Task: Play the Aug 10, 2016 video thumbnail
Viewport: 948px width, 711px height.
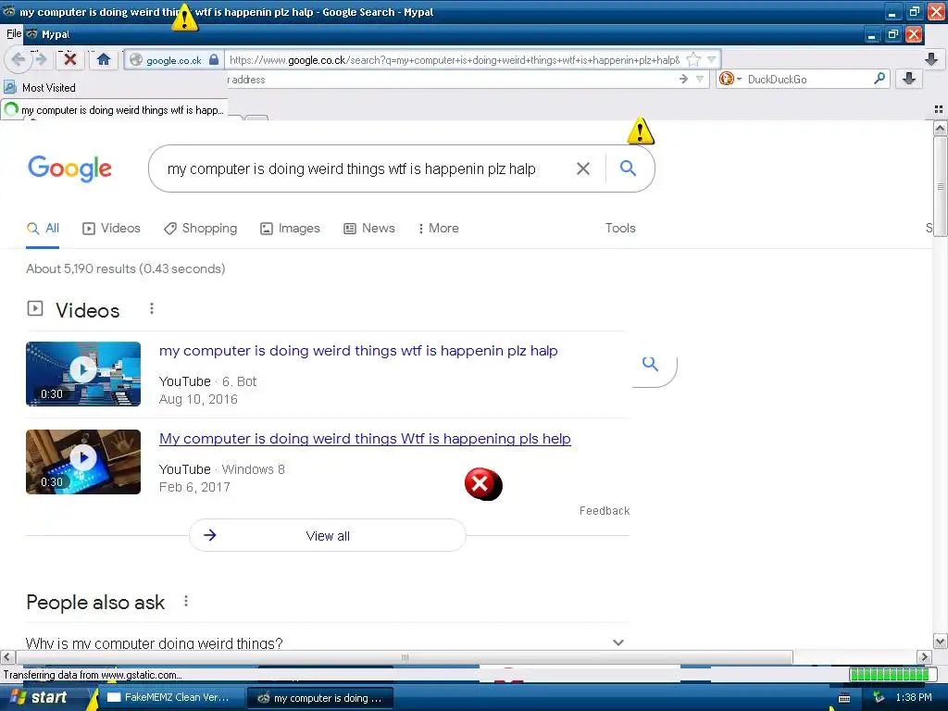Action: pos(83,374)
